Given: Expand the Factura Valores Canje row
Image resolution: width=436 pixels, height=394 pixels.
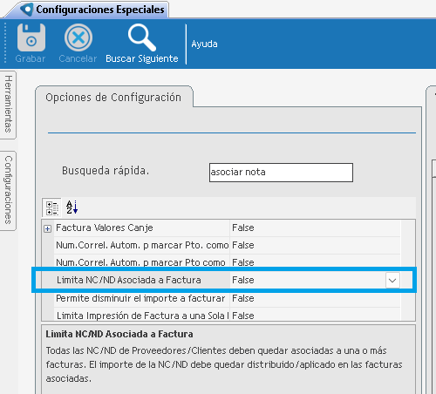Looking at the screenshot, I should pyautogui.click(x=48, y=228).
